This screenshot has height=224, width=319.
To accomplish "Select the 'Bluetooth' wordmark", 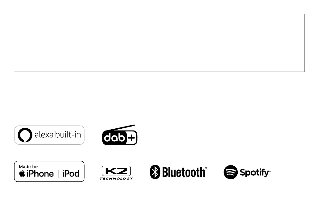I will pyautogui.click(x=184, y=172).
